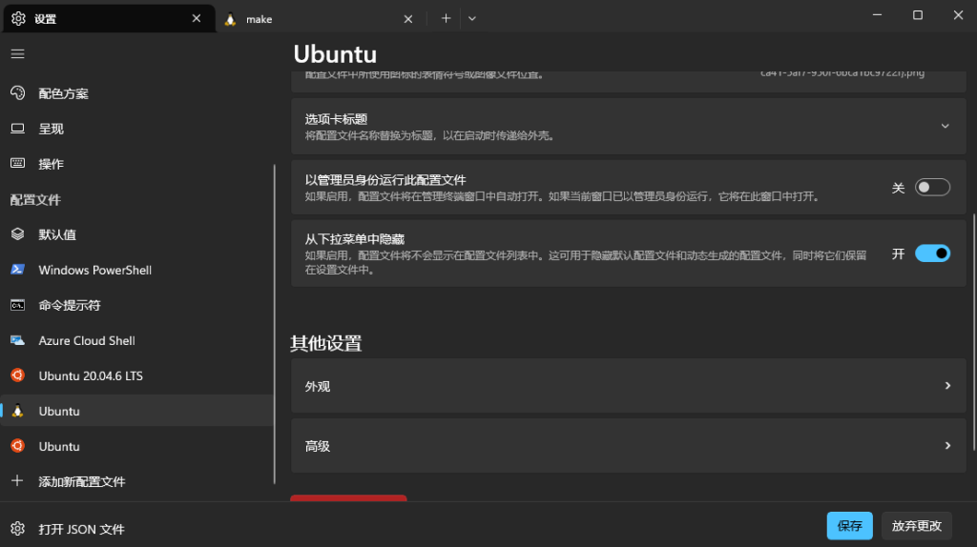Screen dimensions: 977x547
Task: Open the 高级 advanced section
Action: click(x=628, y=446)
